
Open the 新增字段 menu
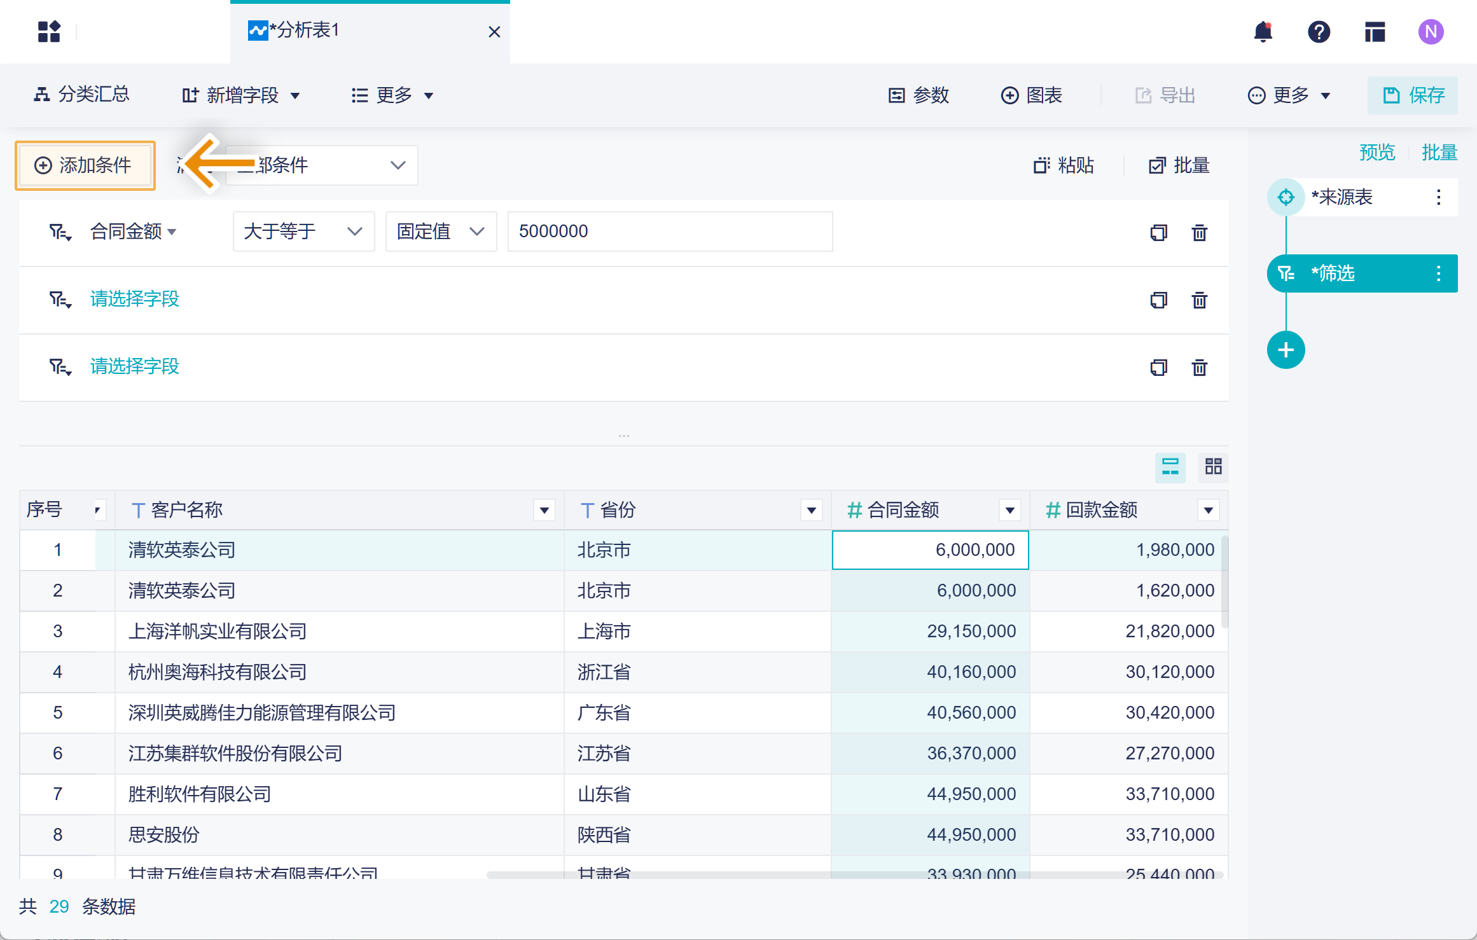241,95
